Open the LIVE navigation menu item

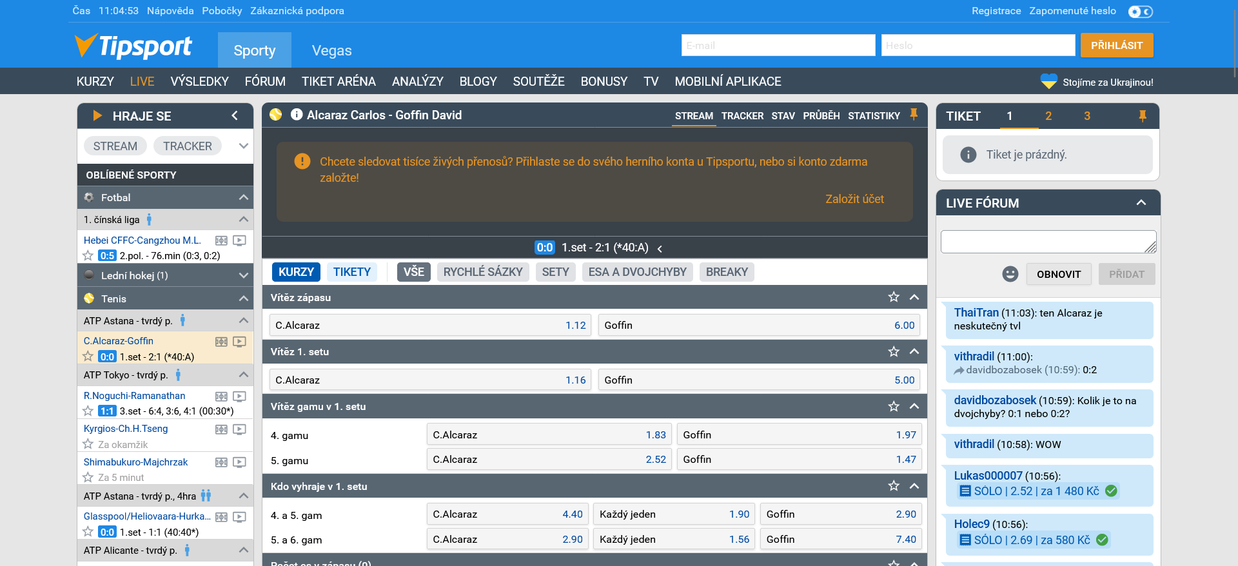pos(142,81)
